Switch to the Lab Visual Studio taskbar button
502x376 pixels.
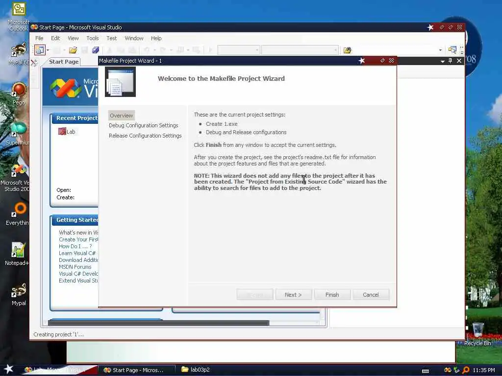pyautogui.click(x=59, y=370)
